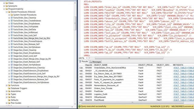Click the Defaults folder icon
The image size is (194, 109).
[9, 100]
